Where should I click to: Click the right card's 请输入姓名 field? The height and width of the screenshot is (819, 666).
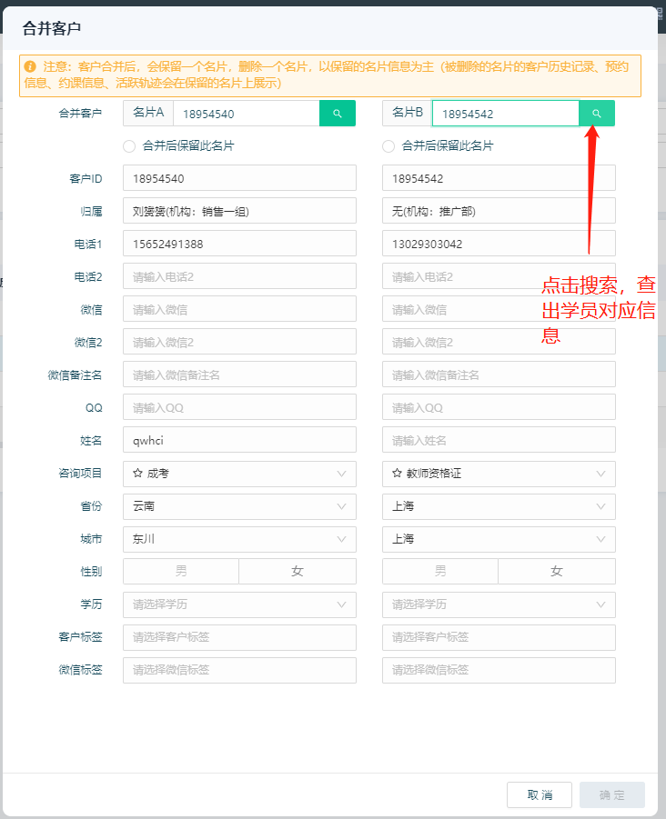(499, 441)
